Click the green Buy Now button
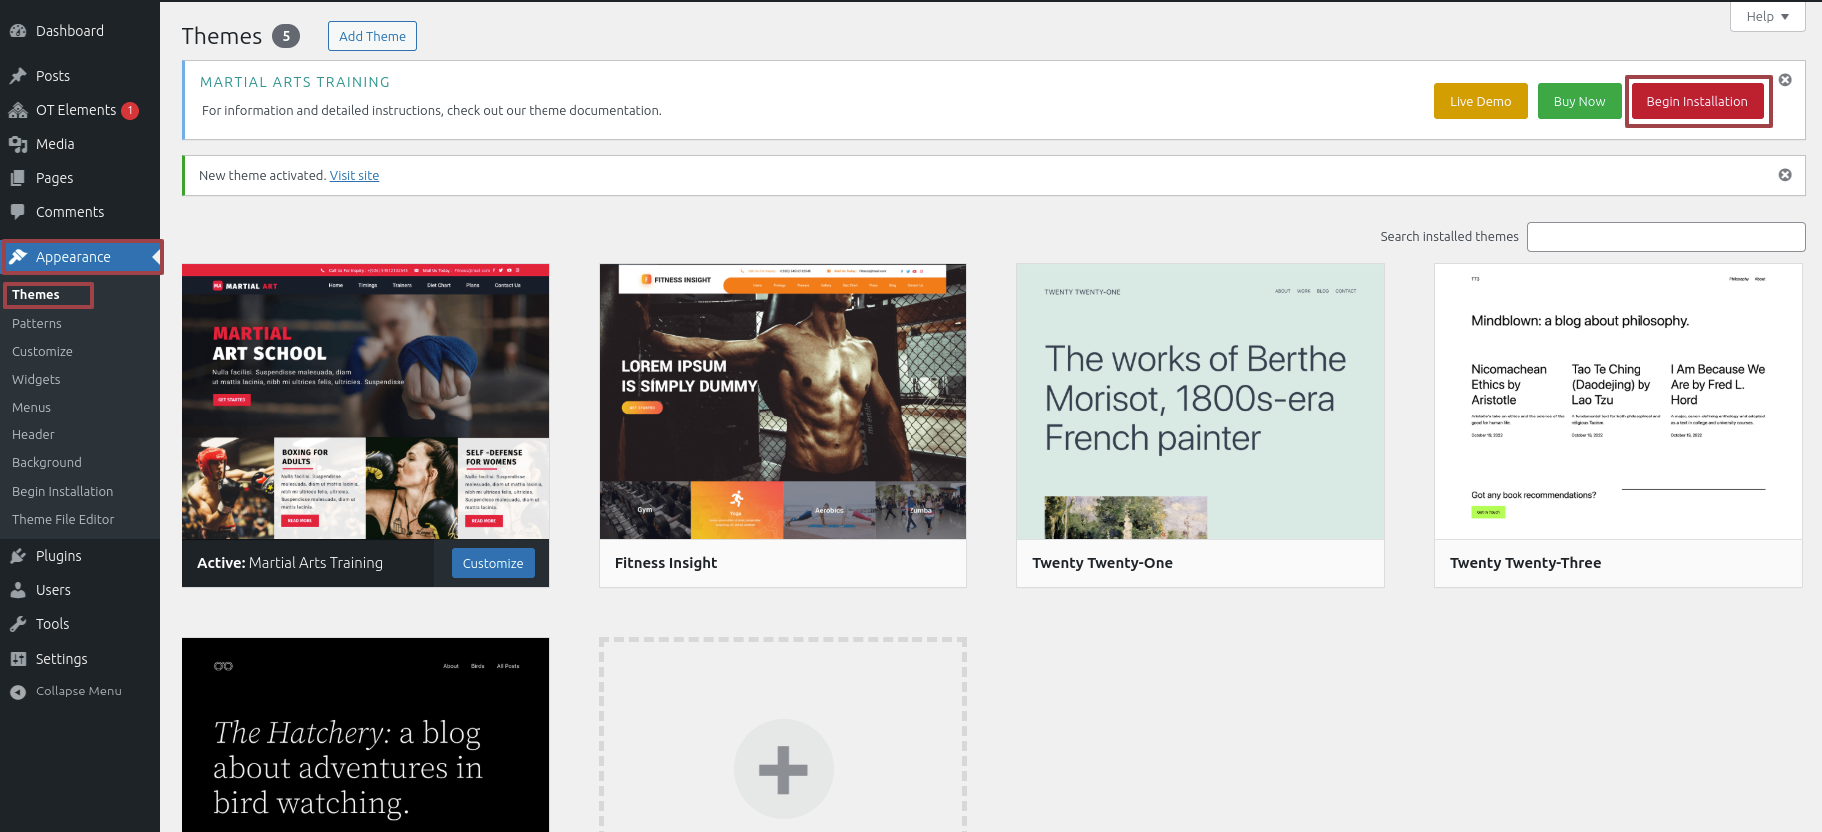1822x832 pixels. [1580, 101]
